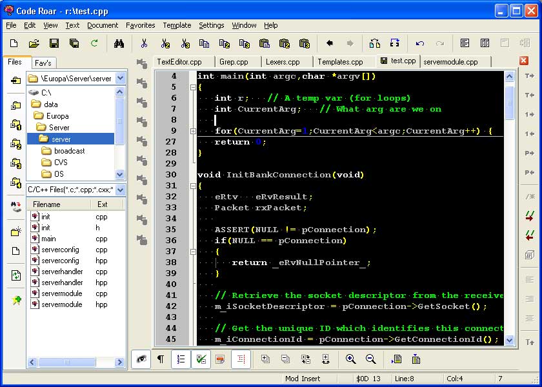The width and height of the screenshot is (542, 387).
Task: Click the file list horizontal scrollbar thumb
Action: tap(66, 362)
